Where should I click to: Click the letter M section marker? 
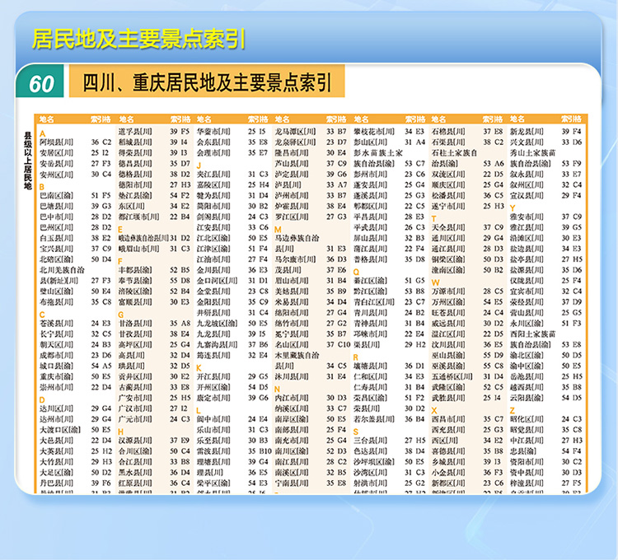pos(278,230)
